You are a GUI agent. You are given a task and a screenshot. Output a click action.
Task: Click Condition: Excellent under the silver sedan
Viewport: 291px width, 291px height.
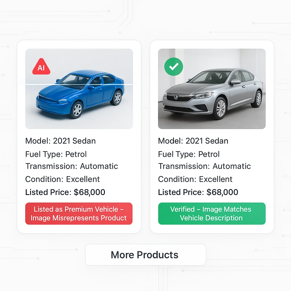[x=195, y=179]
